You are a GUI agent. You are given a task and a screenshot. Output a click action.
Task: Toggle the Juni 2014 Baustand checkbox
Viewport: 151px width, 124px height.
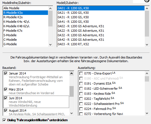pyautogui.click(x=6, y=98)
